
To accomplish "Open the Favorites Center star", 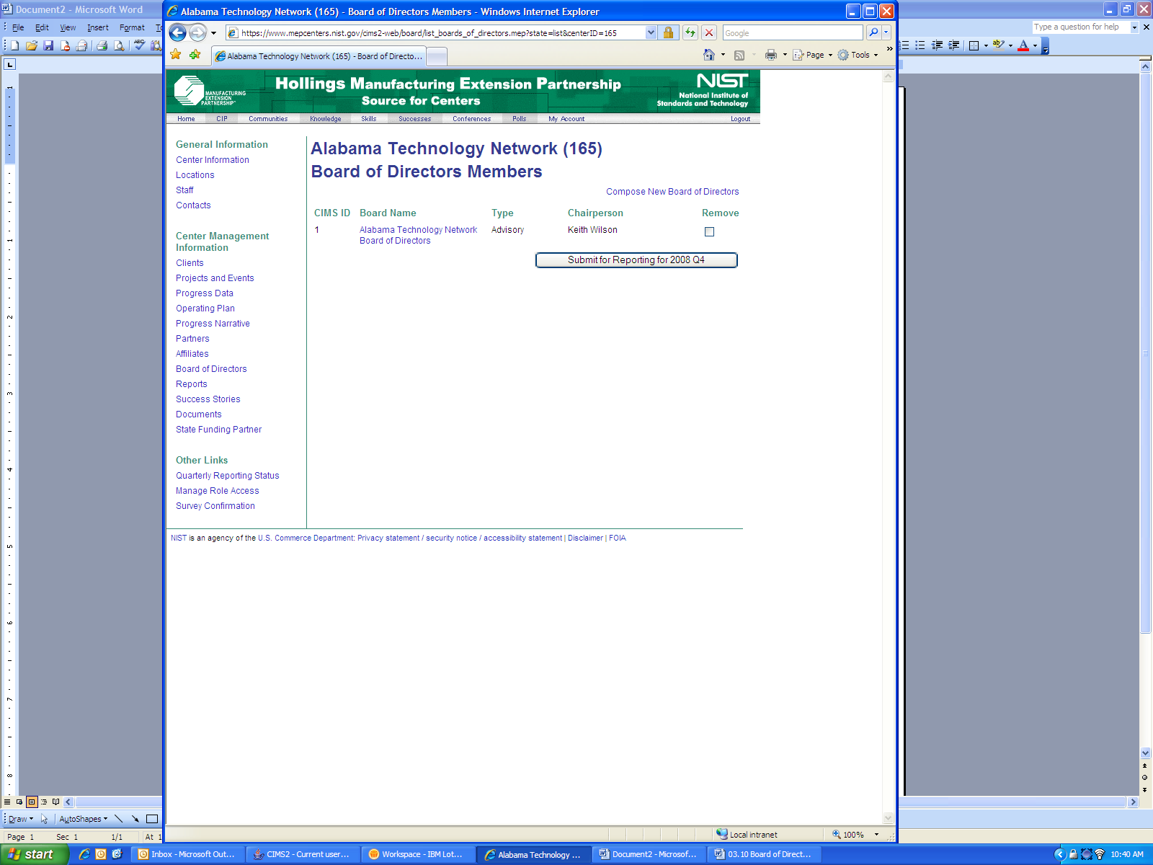I will pyautogui.click(x=176, y=55).
